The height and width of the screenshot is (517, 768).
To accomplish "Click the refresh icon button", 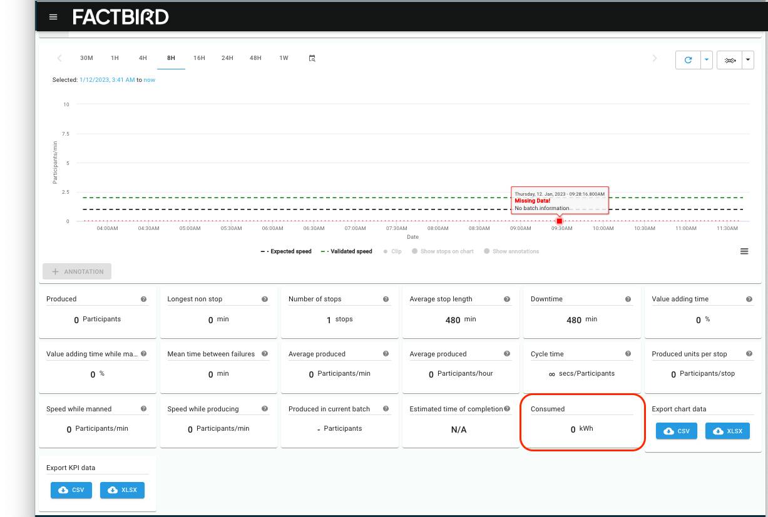I will [x=688, y=60].
